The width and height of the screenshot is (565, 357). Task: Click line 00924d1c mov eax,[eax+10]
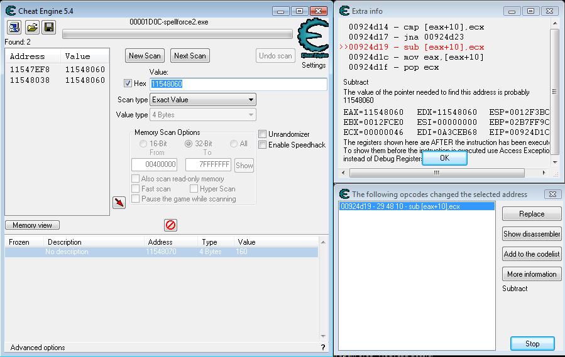416,57
